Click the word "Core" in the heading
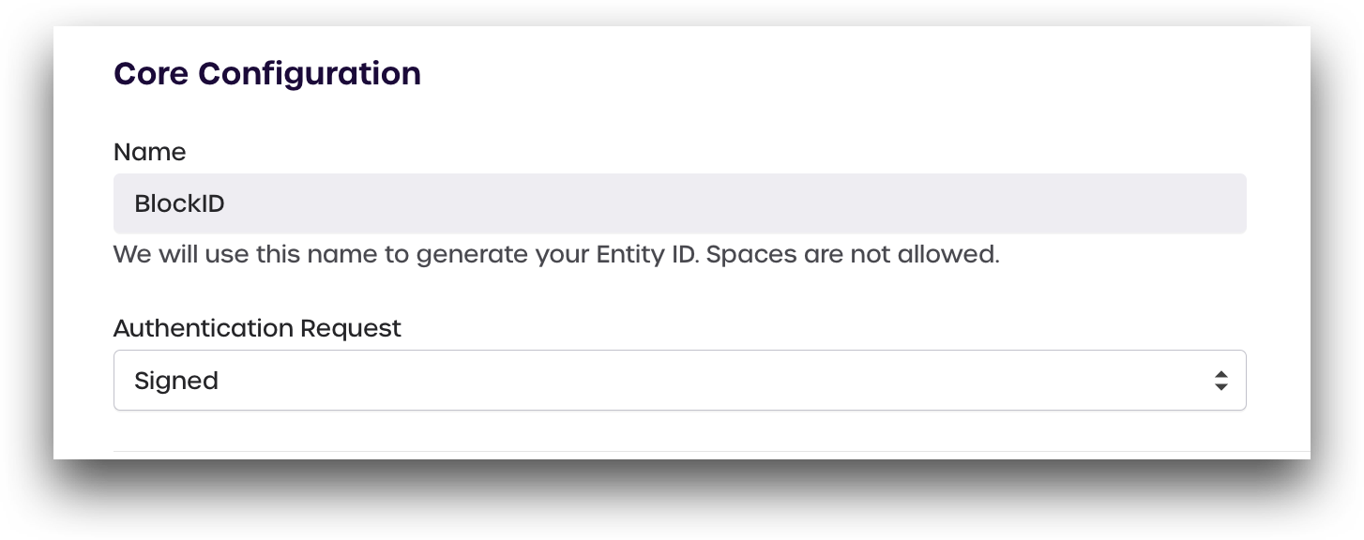Screen dimensions: 1364x540 coord(150,73)
